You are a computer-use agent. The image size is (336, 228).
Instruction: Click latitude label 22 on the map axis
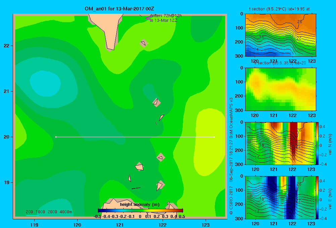click(x=6, y=46)
